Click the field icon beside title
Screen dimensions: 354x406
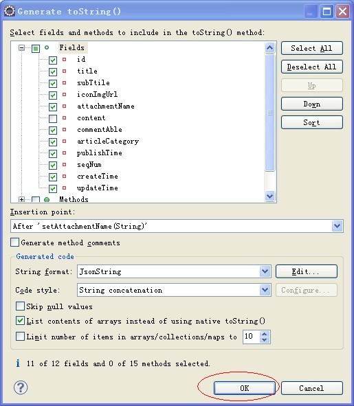pyautogui.click(x=64, y=71)
